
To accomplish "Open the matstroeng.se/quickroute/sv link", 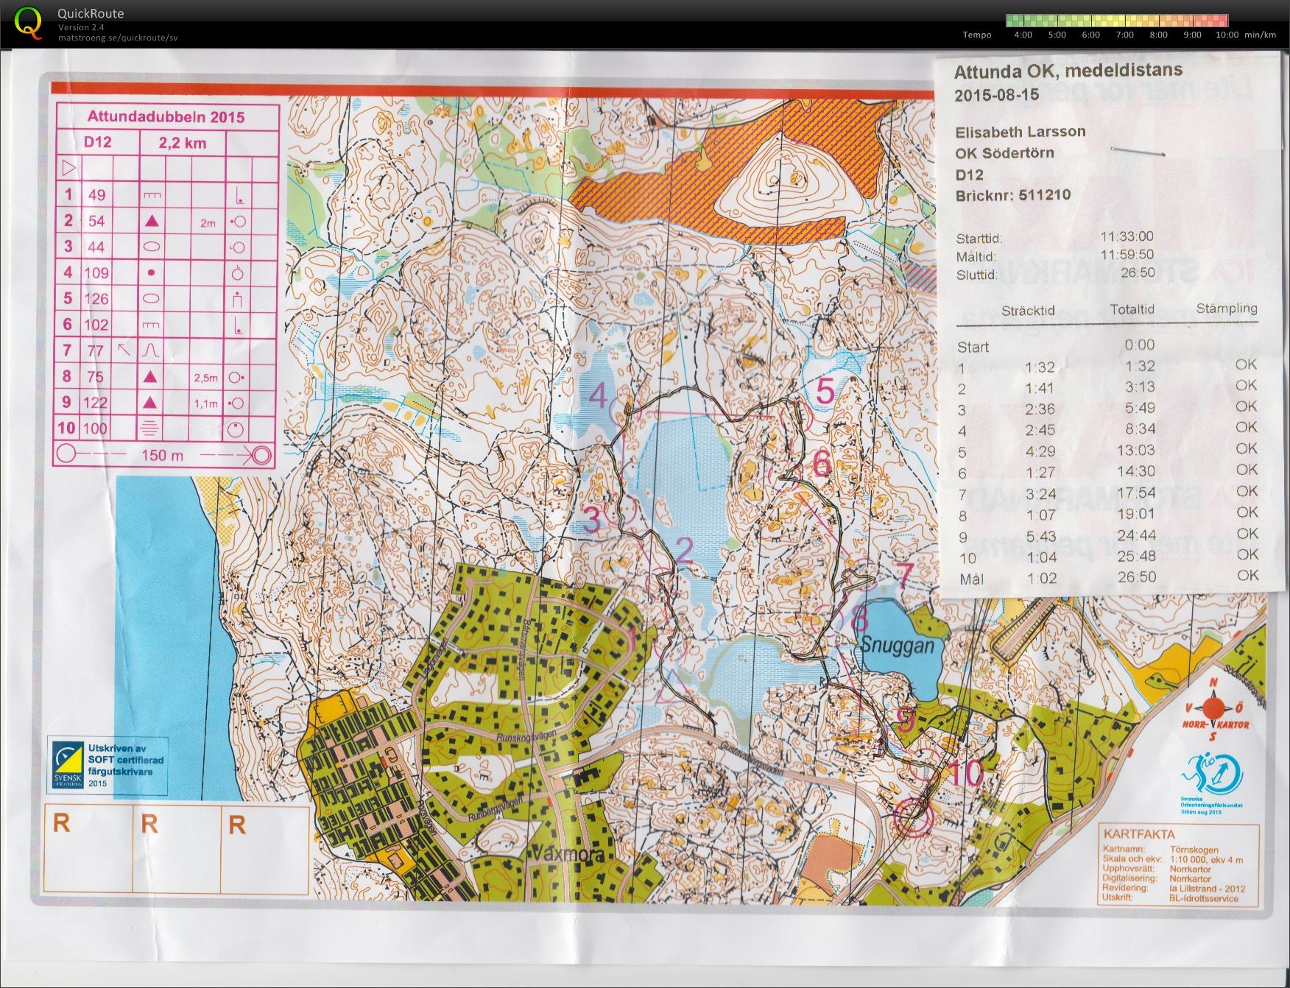I will [118, 38].
